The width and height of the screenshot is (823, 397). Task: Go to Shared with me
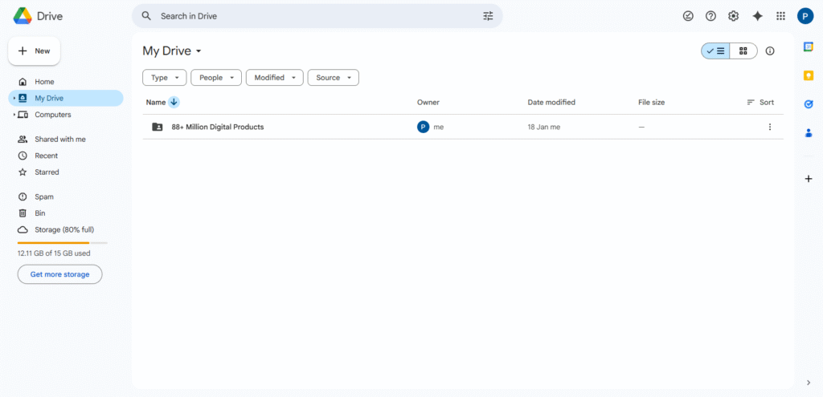[59, 140]
